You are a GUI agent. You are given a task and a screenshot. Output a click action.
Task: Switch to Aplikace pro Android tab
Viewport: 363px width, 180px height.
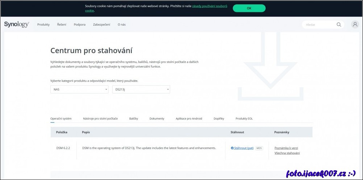click(x=189, y=119)
